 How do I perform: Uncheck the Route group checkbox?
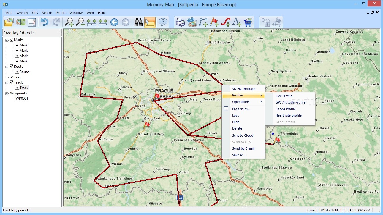[x=12, y=67]
